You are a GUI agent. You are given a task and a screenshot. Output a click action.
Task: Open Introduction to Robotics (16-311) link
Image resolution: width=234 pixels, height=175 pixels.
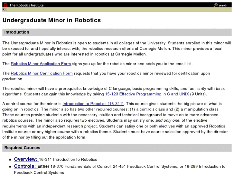pos(93,104)
